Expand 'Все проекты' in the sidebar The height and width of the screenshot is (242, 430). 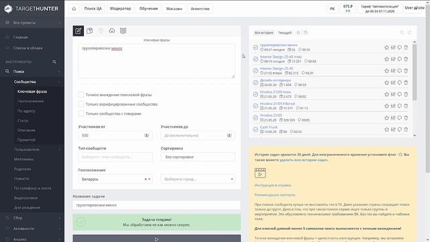tap(32, 23)
